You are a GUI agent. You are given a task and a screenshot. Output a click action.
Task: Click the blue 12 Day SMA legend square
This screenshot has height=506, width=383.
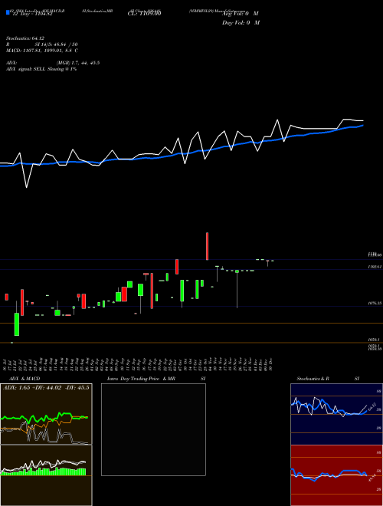pyautogui.click(x=8, y=13)
